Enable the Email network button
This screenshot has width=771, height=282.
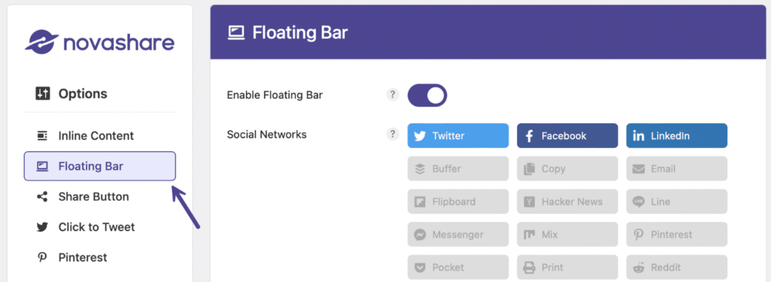[x=677, y=168]
